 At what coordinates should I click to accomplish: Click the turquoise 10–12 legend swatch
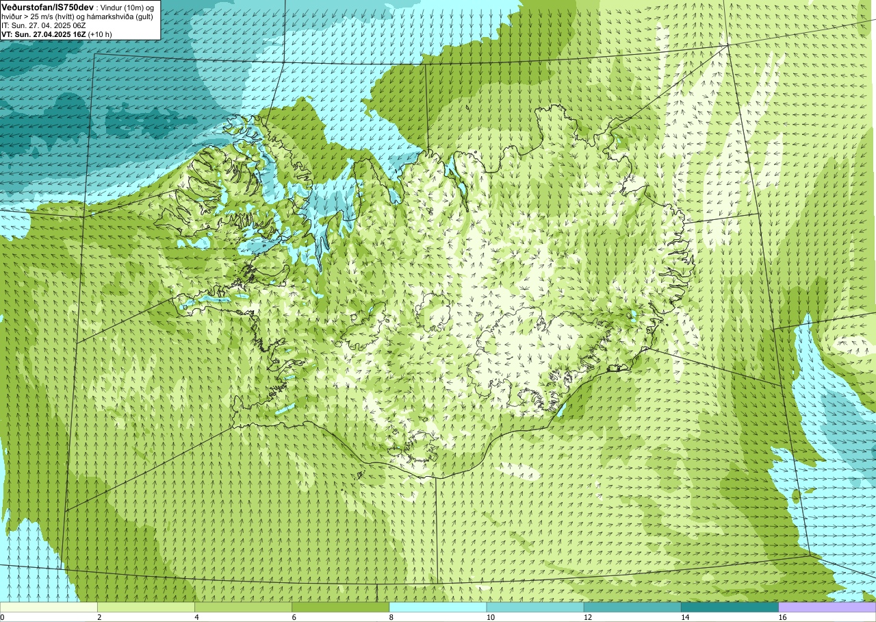(535, 607)
